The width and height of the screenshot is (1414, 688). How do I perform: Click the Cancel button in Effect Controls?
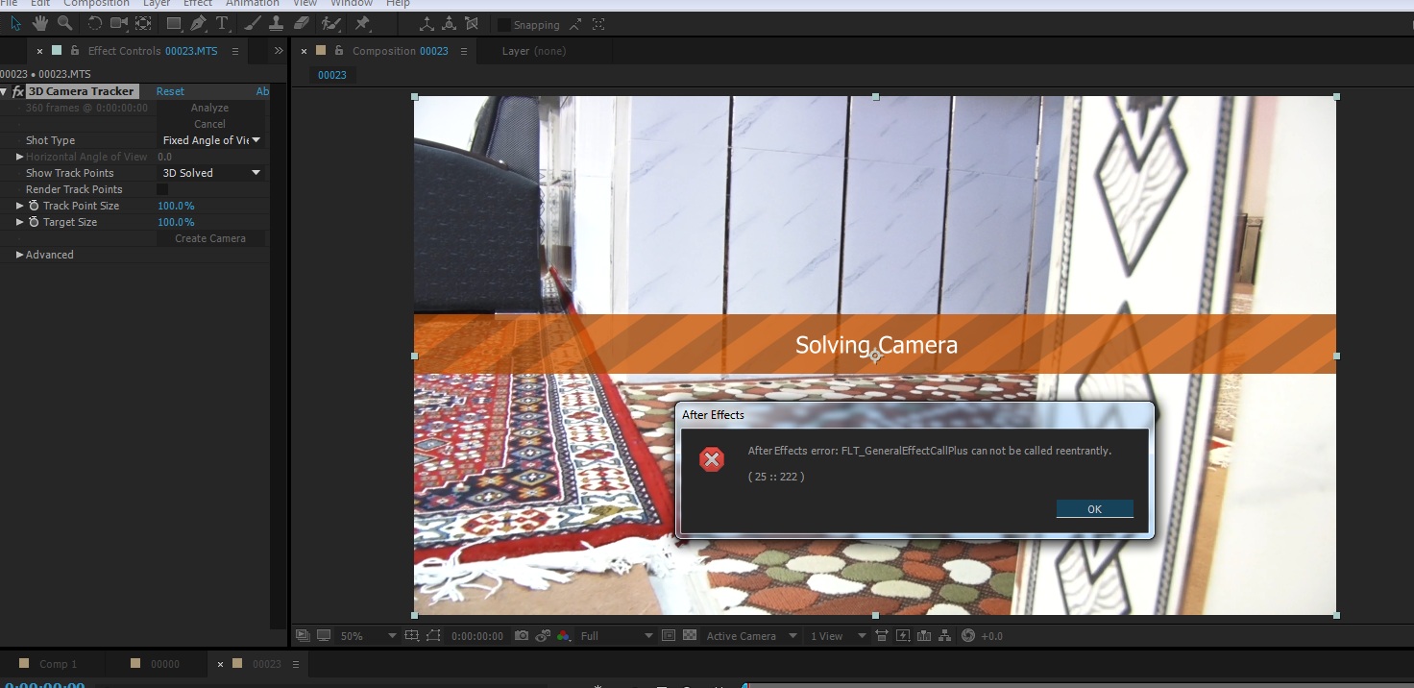[x=209, y=124]
